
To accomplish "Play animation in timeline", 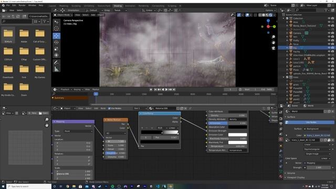I will pyautogui.click(x=166, y=89).
